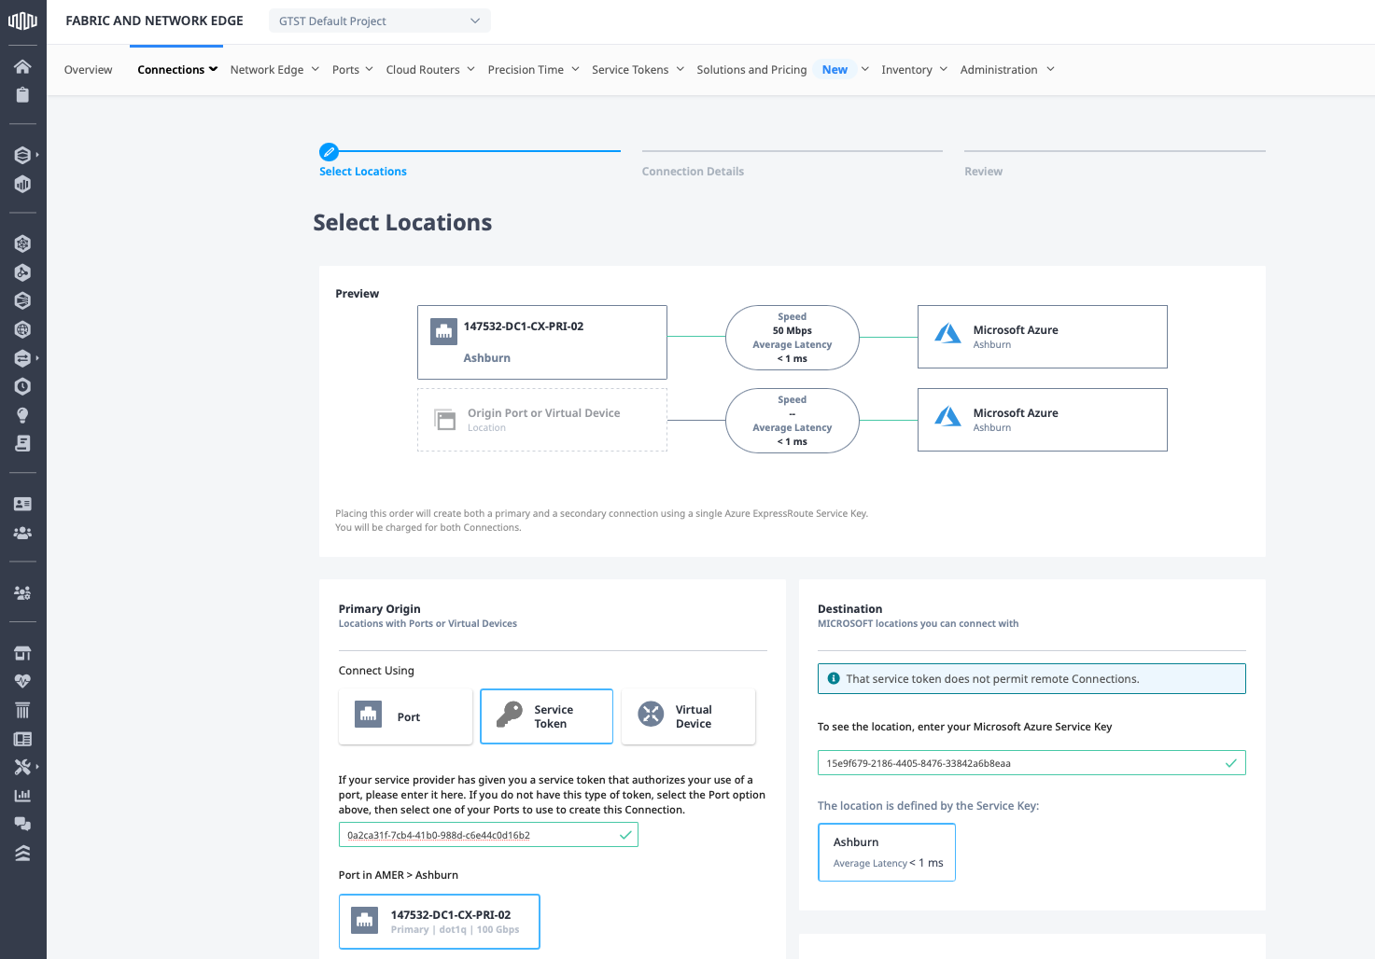Expand the Service Tokens menu
The image size is (1375, 959).
pos(638,69)
